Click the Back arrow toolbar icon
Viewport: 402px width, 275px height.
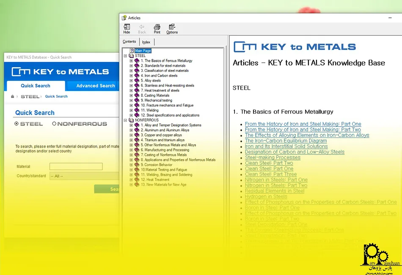click(x=142, y=27)
